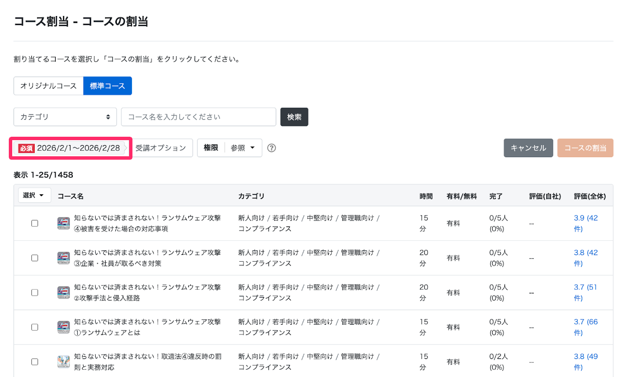The height and width of the screenshot is (377, 630).
Task: Click thumbnail of 取適法④違反時の罰則 course
Action: point(64,362)
